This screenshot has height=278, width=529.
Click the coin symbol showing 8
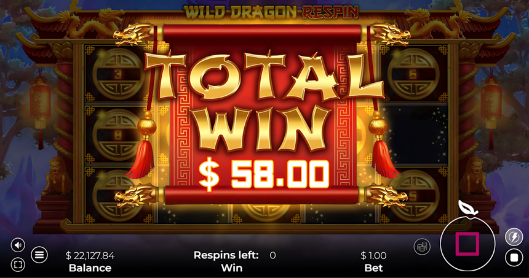[x=117, y=134]
